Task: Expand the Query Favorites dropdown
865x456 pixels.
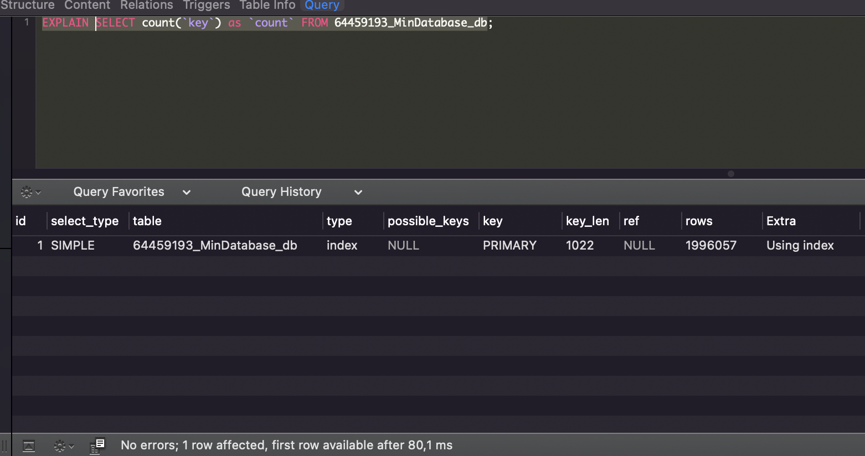Action: [x=187, y=192]
